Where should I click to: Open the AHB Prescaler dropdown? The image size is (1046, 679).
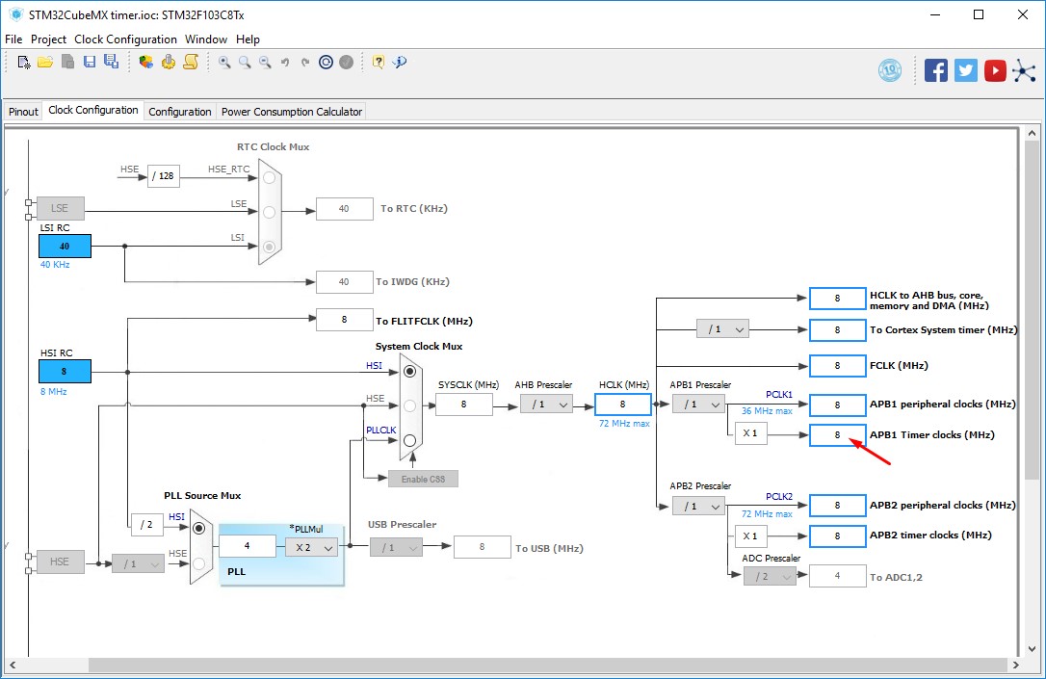[546, 405]
